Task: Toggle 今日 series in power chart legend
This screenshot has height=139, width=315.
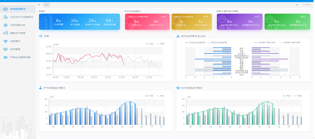Action: pos(149,43)
